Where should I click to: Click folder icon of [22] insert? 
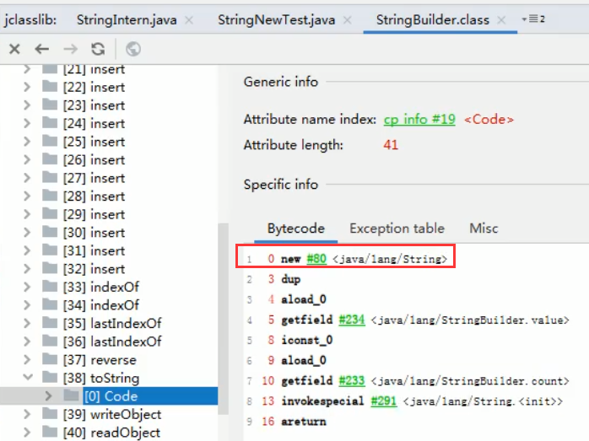[x=50, y=86]
